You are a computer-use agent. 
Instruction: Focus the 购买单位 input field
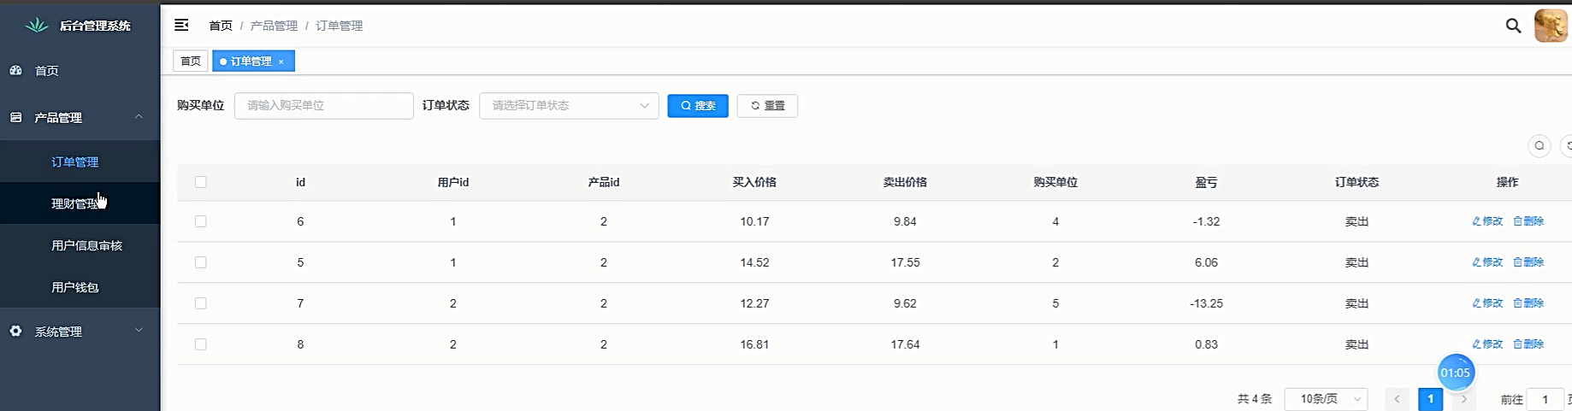(x=323, y=106)
